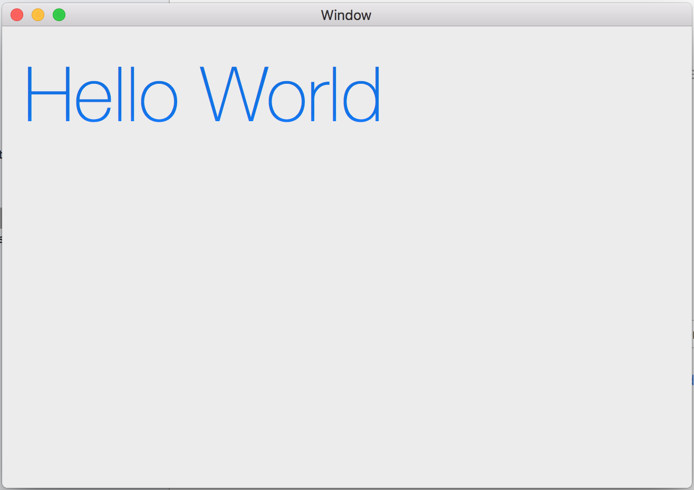Click the window's bottom-right resize corner

point(689,485)
